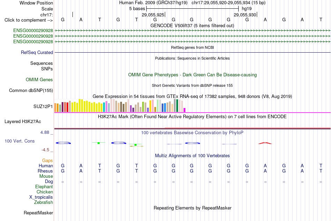This screenshot has height=221, width=331.
Task: Click the RefSeq Curated blue gene line
Action: click(192, 52)
